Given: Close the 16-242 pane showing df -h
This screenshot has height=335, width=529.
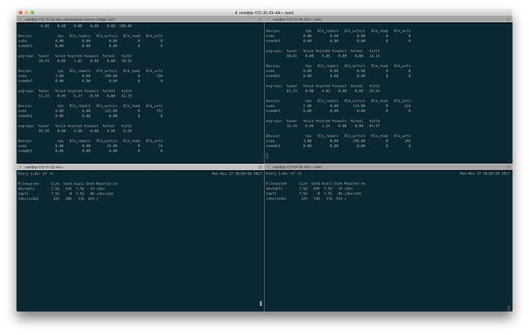Looking at the screenshot, I should (269, 167).
